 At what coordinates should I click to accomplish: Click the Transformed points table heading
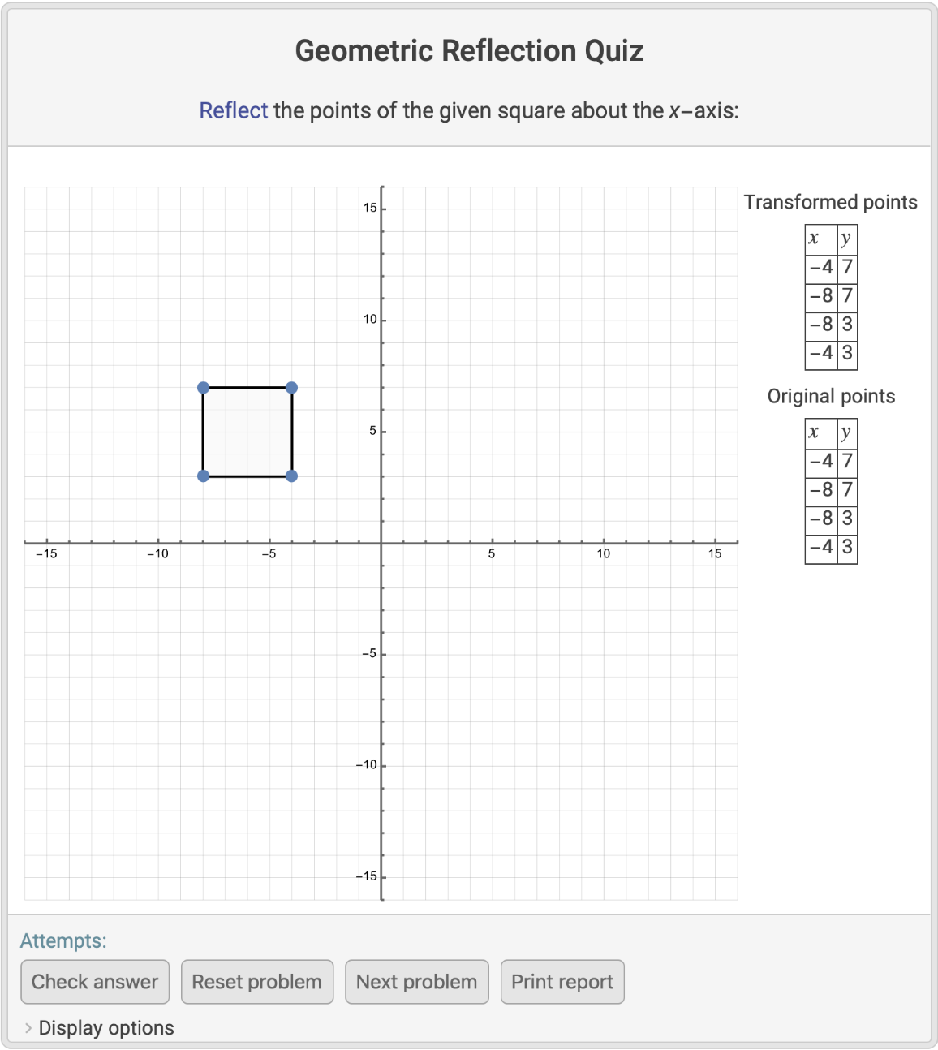[830, 202]
